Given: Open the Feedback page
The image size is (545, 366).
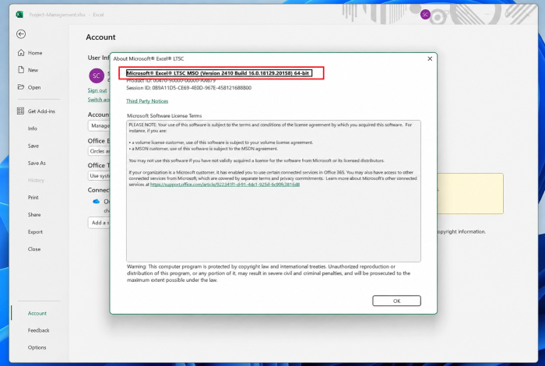Looking at the screenshot, I should 39,330.
